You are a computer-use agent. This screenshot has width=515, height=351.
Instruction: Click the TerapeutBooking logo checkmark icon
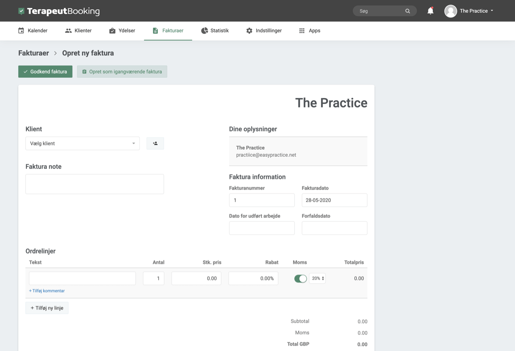(21, 11)
